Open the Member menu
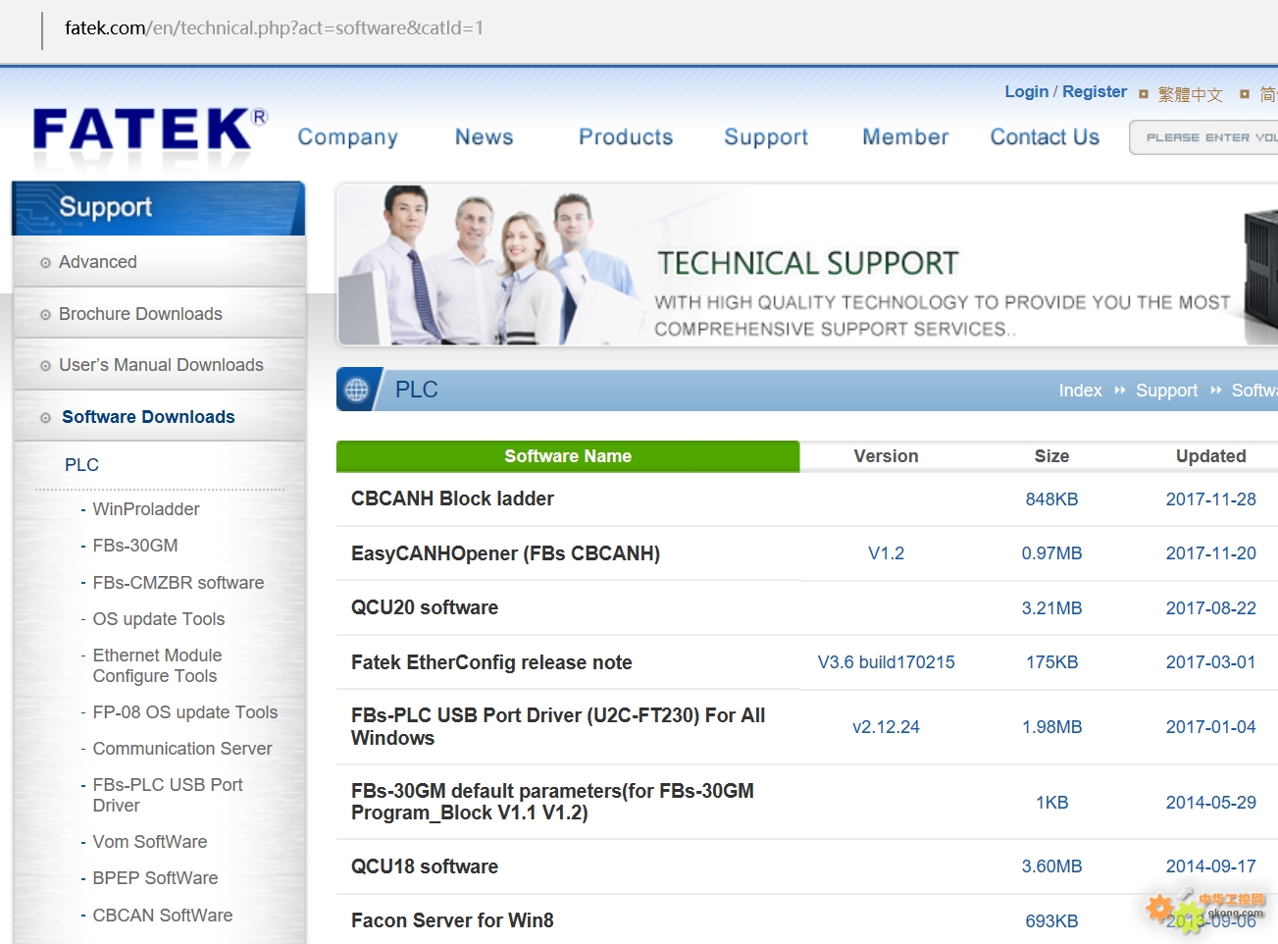The image size is (1278, 944). 905,137
